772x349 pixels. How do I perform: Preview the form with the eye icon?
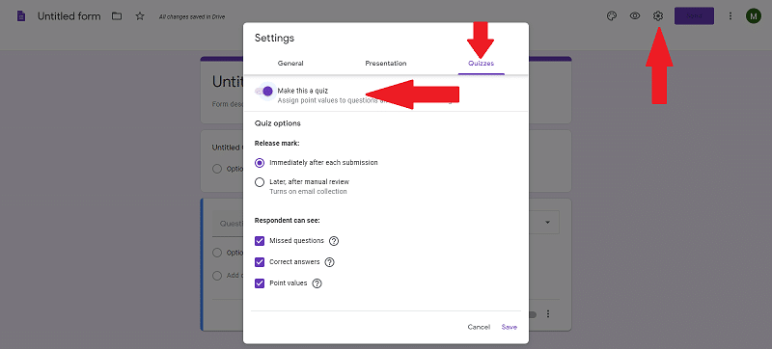pos(635,16)
